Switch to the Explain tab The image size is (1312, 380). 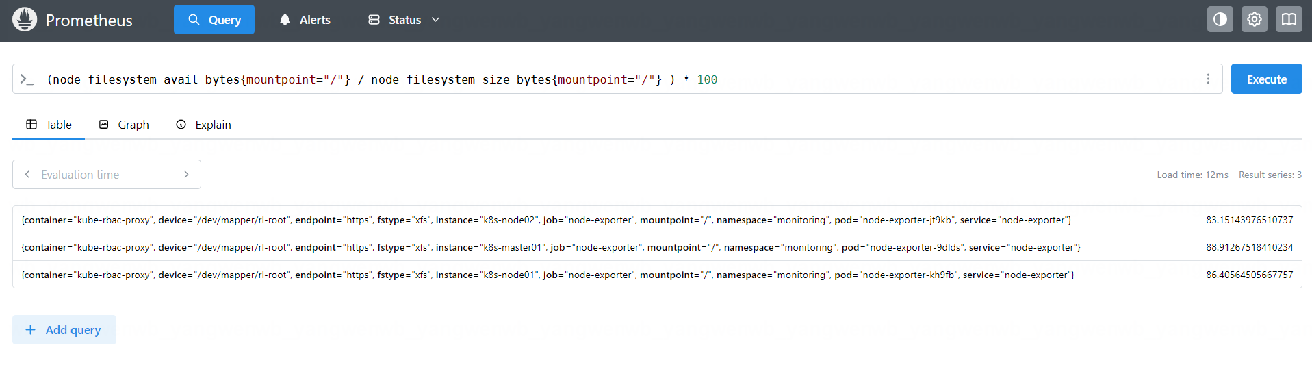click(x=204, y=125)
